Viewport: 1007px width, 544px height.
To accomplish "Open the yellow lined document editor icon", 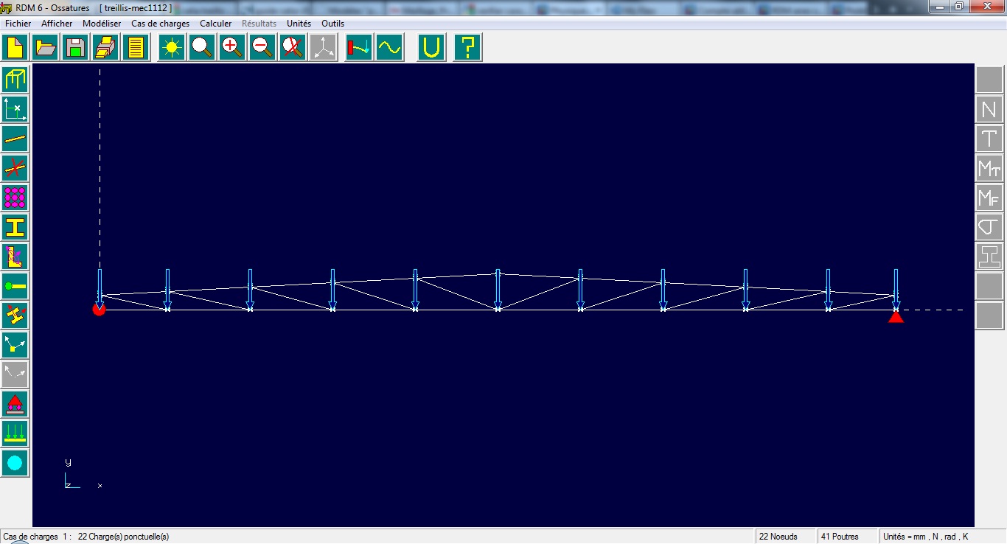I will tap(136, 48).
